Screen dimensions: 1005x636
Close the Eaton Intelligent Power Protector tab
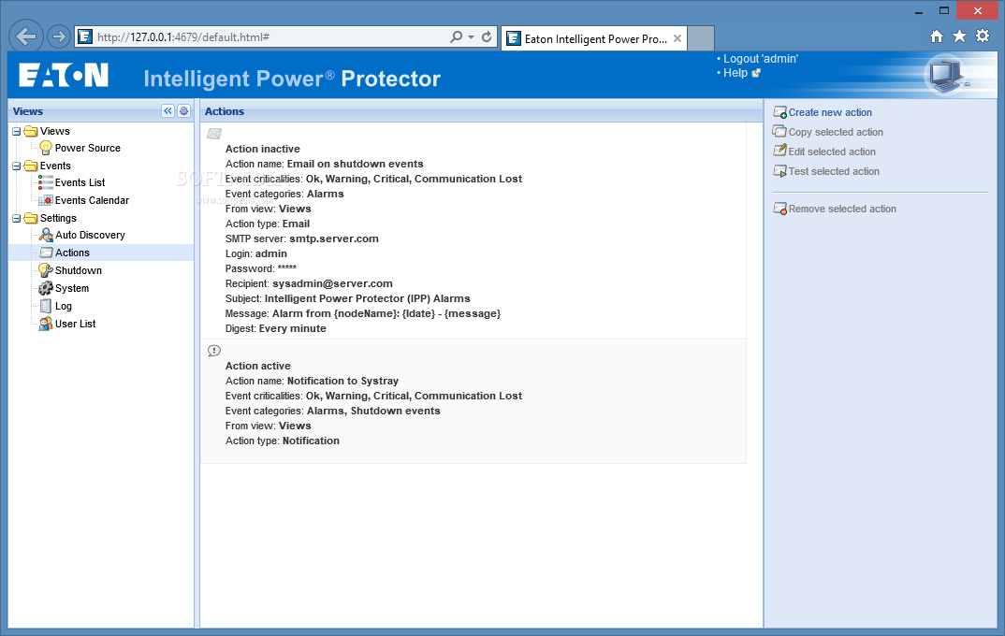pos(677,38)
